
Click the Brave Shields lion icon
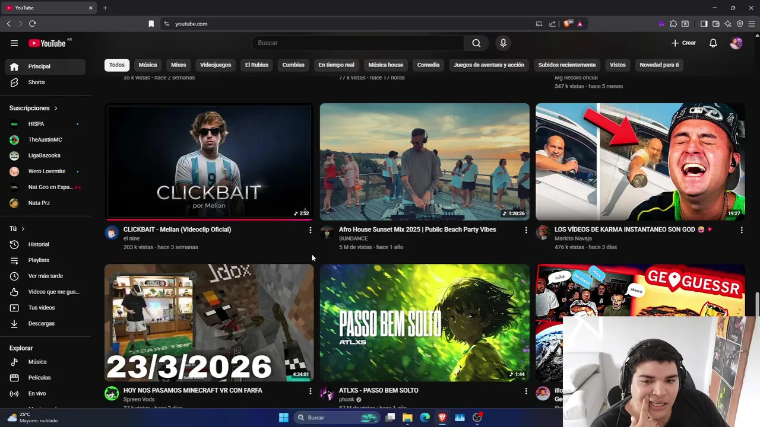568,24
